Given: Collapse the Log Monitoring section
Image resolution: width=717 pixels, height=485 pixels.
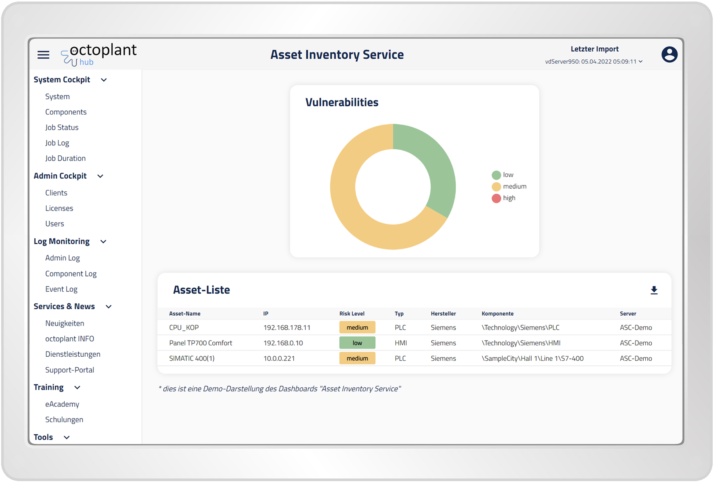Looking at the screenshot, I should [x=103, y=241].
